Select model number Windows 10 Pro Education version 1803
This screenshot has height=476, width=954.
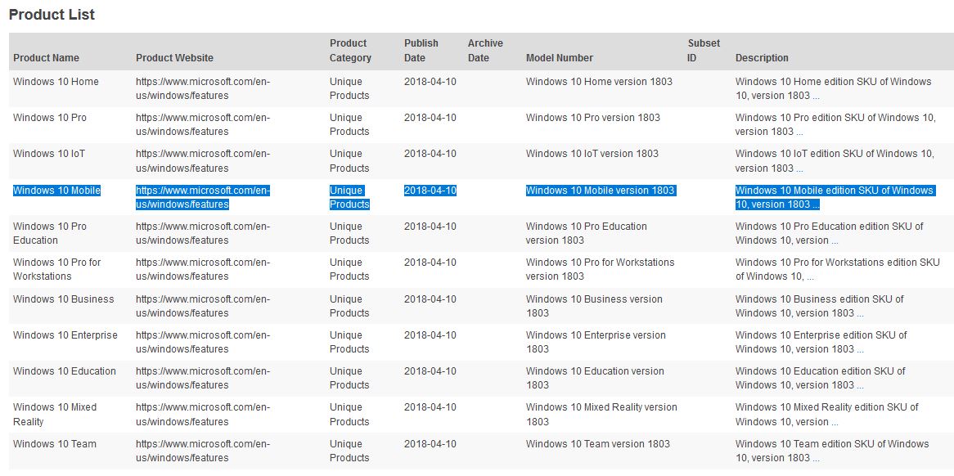coord(587,233)
